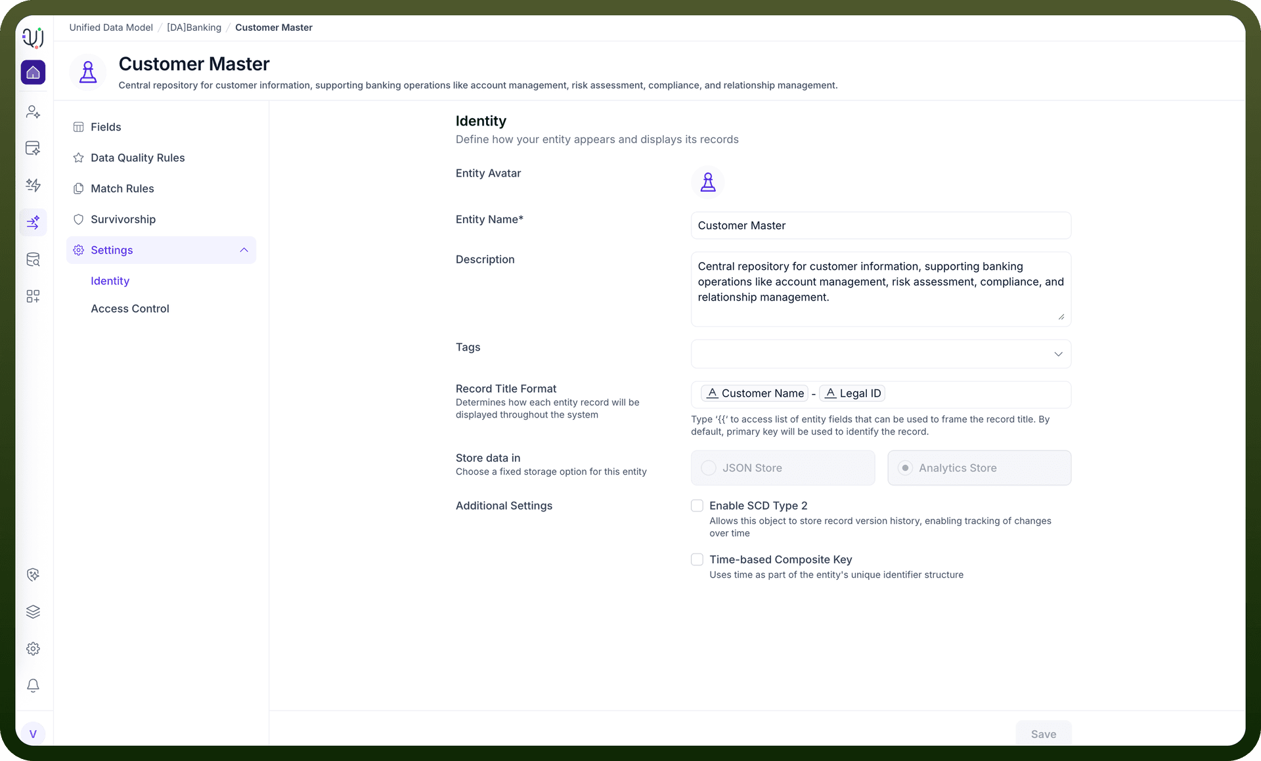
Task: Click into the Description text area
Action: [x=881, y=290]
